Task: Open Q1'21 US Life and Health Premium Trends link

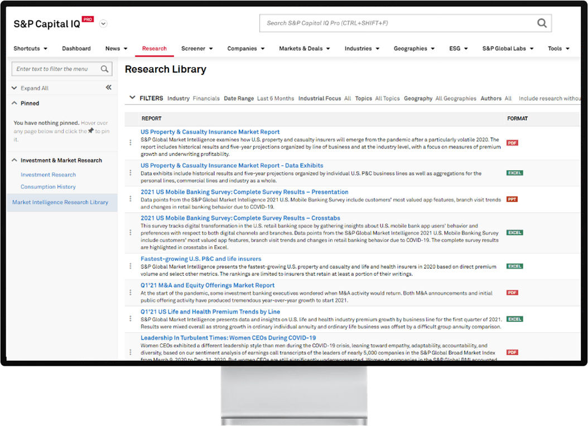Action: pyautogui.click(x=210, y=312)
